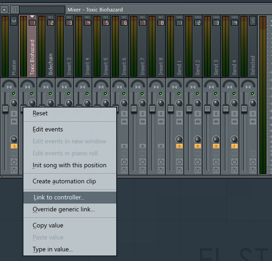Click the Send 1 track number display
The width and height of the screenshot is (272, 261).
179,23
